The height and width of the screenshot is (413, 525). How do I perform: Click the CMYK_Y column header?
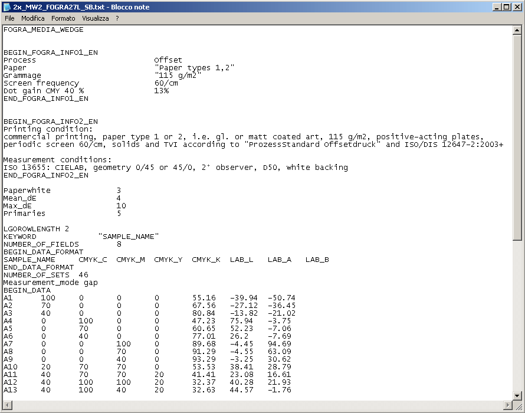[x=169, y=260]
